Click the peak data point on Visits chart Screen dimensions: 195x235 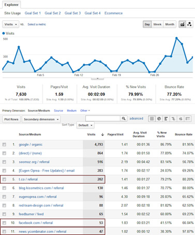pos(176,38)
